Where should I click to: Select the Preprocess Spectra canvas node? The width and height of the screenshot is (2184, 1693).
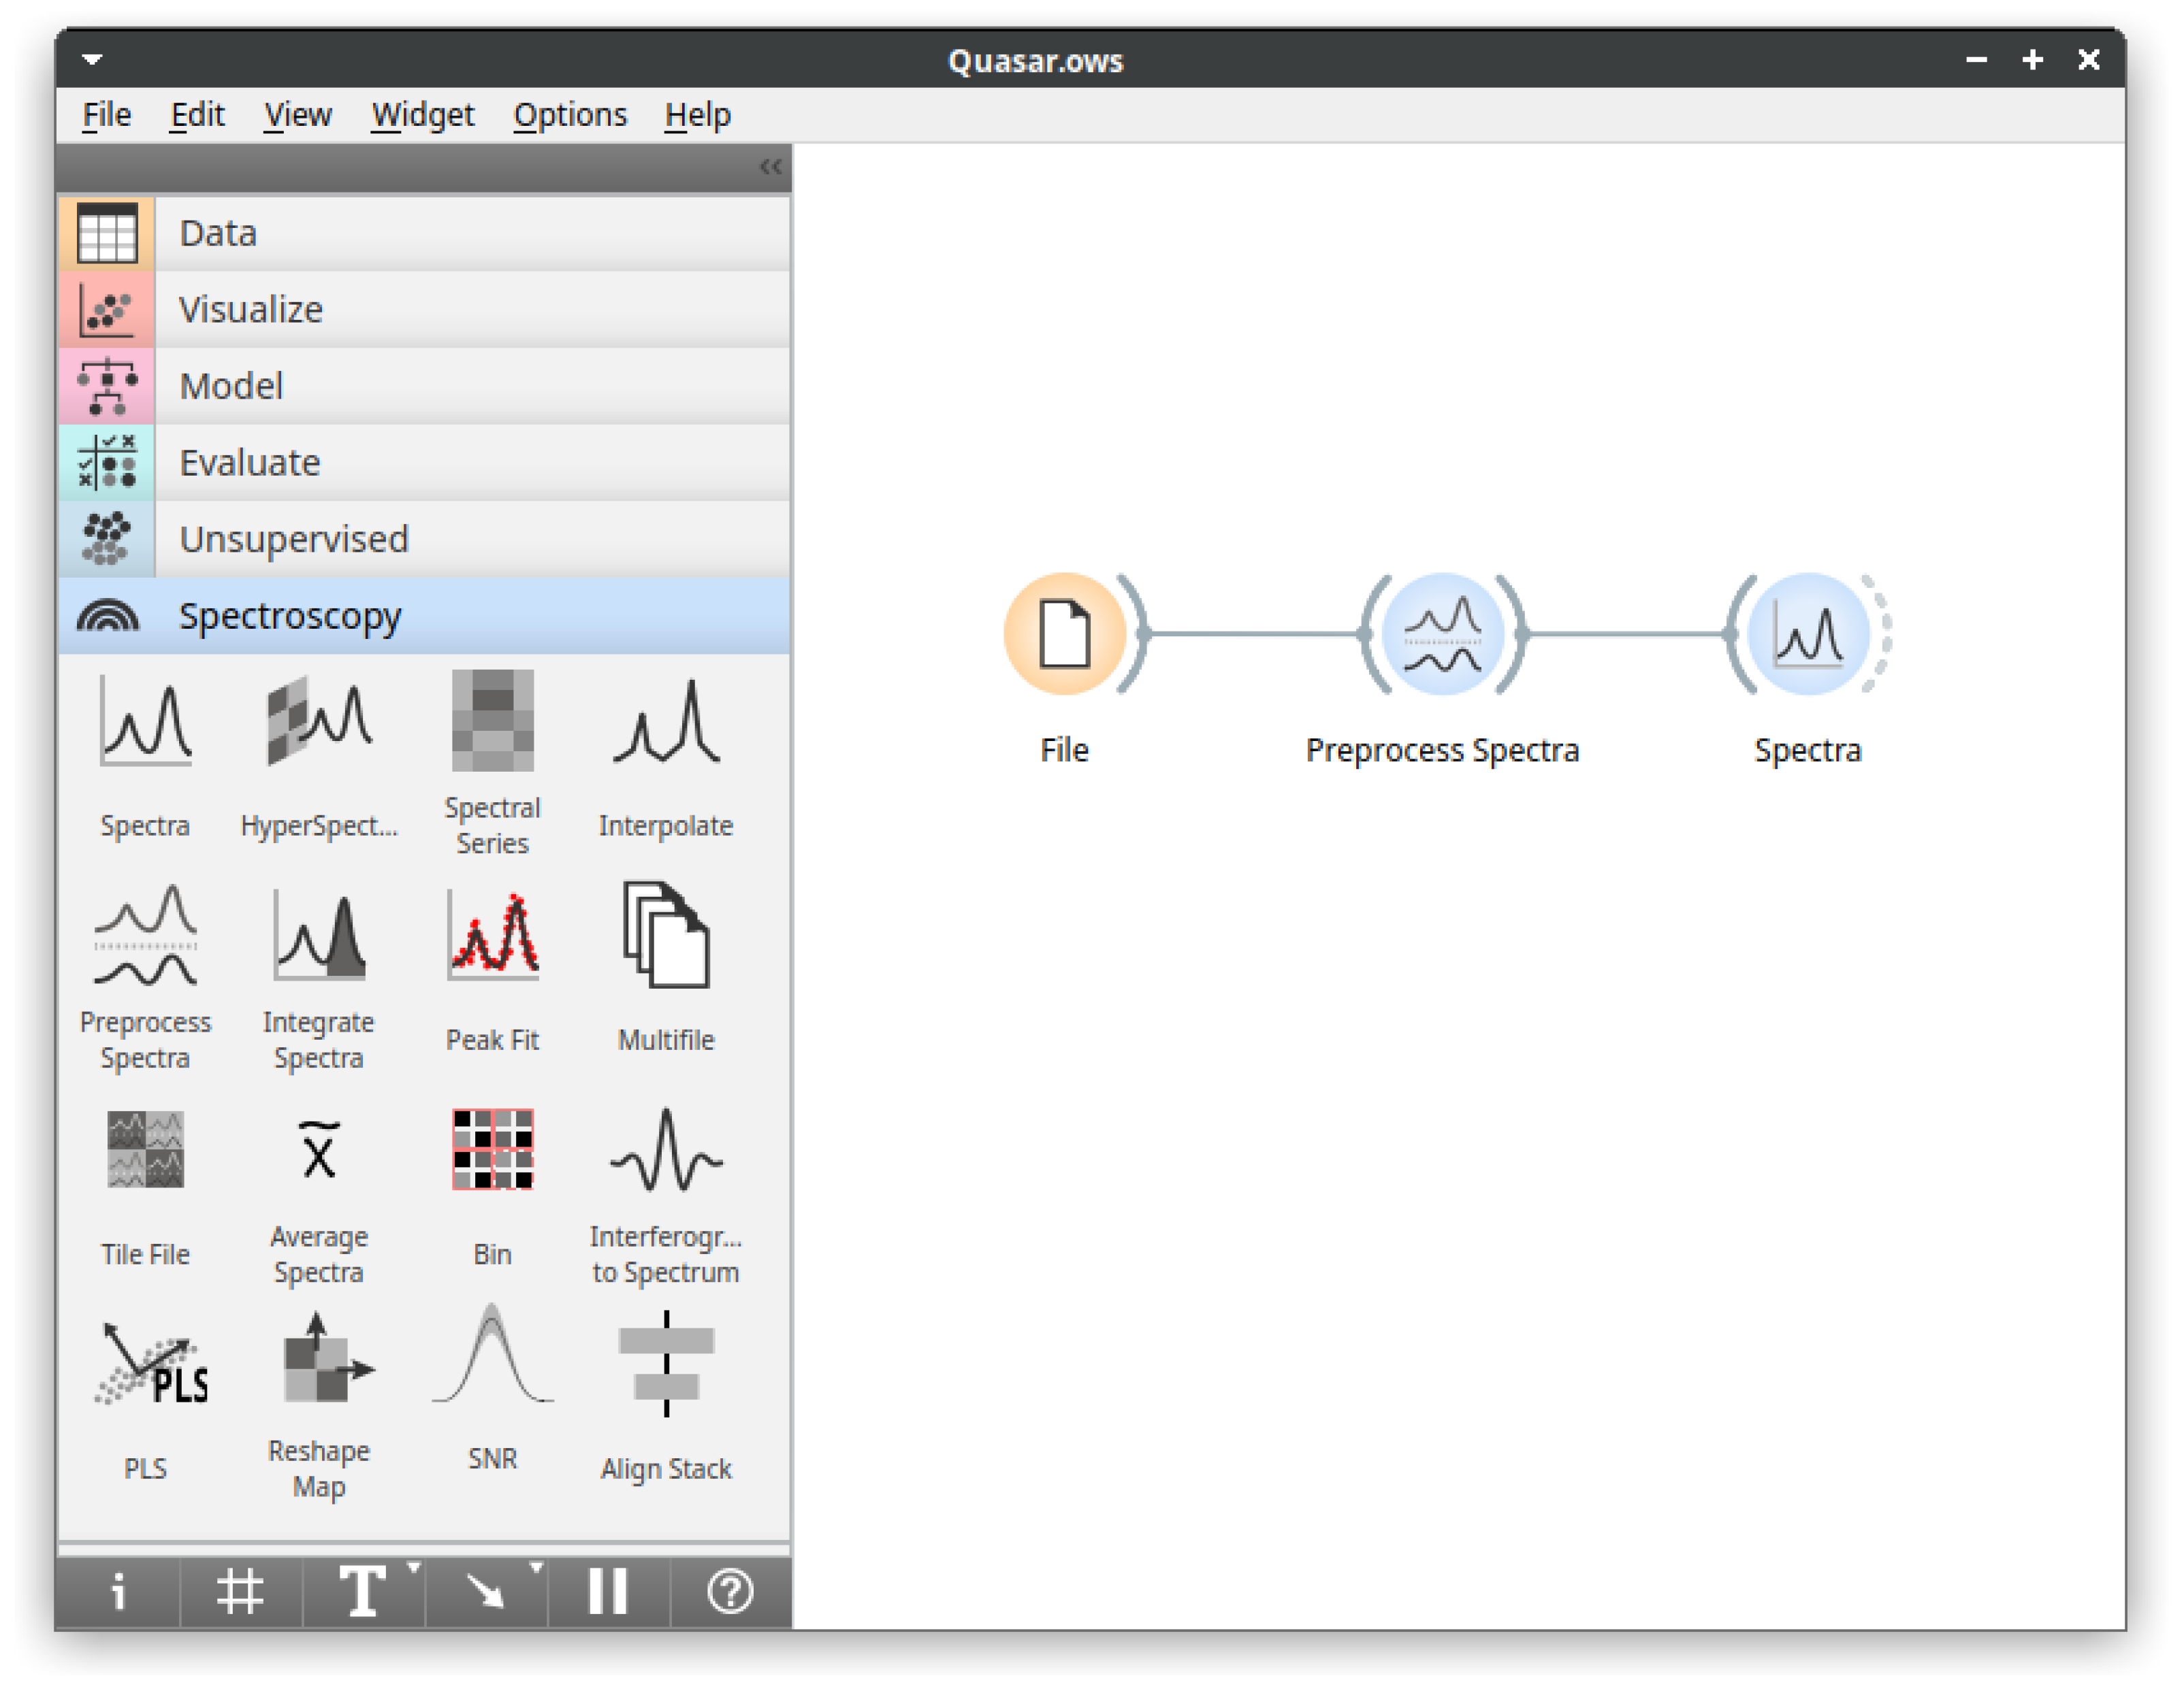click(x=1442, y=634)
